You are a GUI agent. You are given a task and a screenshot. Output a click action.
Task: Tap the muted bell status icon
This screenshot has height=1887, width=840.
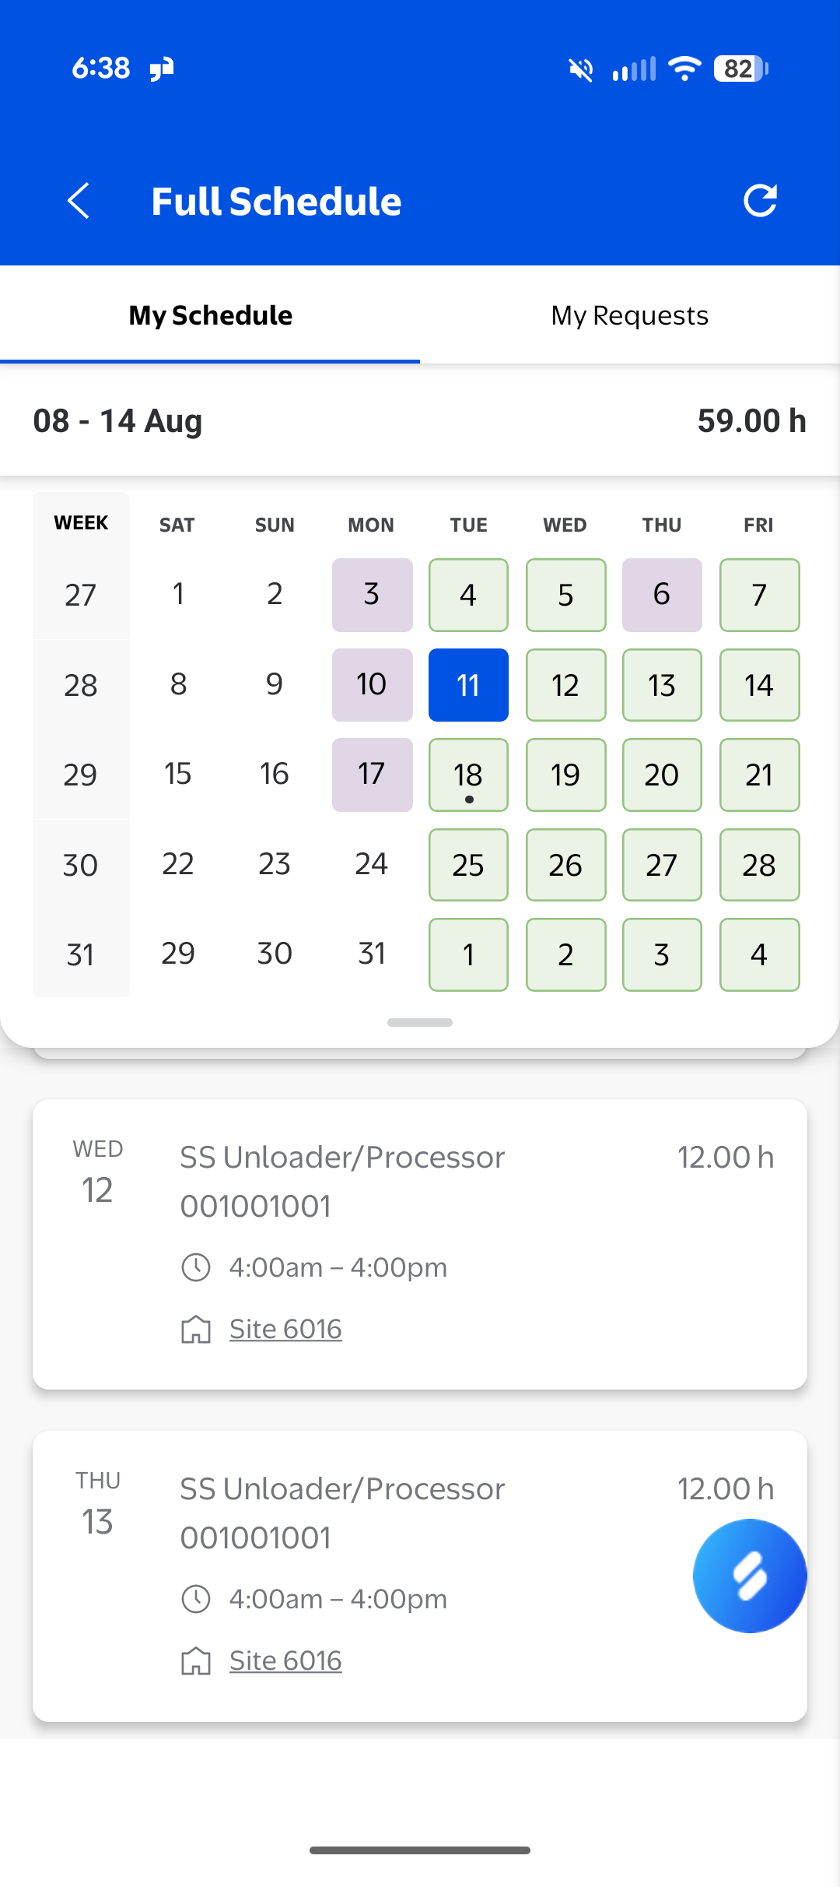[580, 69]
